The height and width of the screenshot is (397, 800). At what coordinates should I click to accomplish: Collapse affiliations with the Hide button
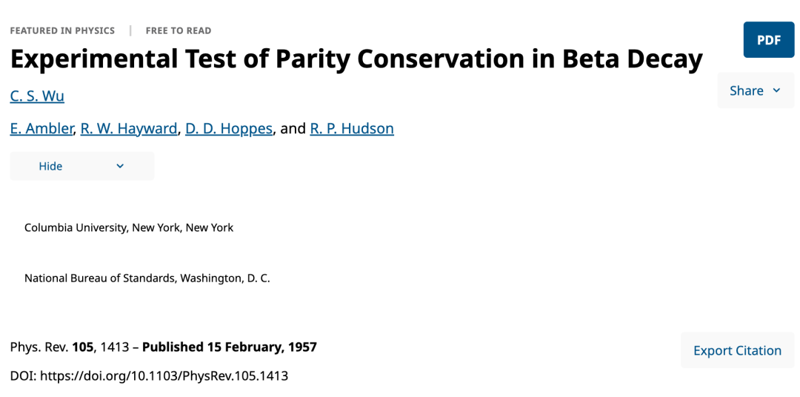coord(51,166)
